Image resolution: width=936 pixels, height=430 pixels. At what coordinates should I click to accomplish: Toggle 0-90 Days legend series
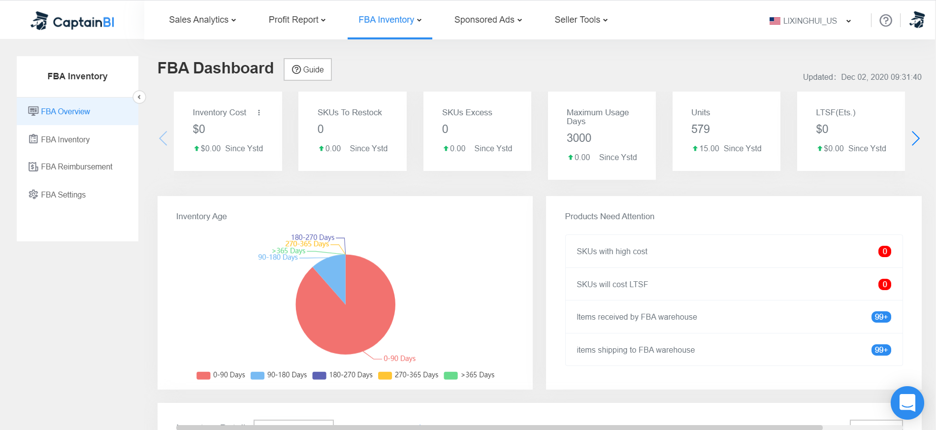pos(221,375)
